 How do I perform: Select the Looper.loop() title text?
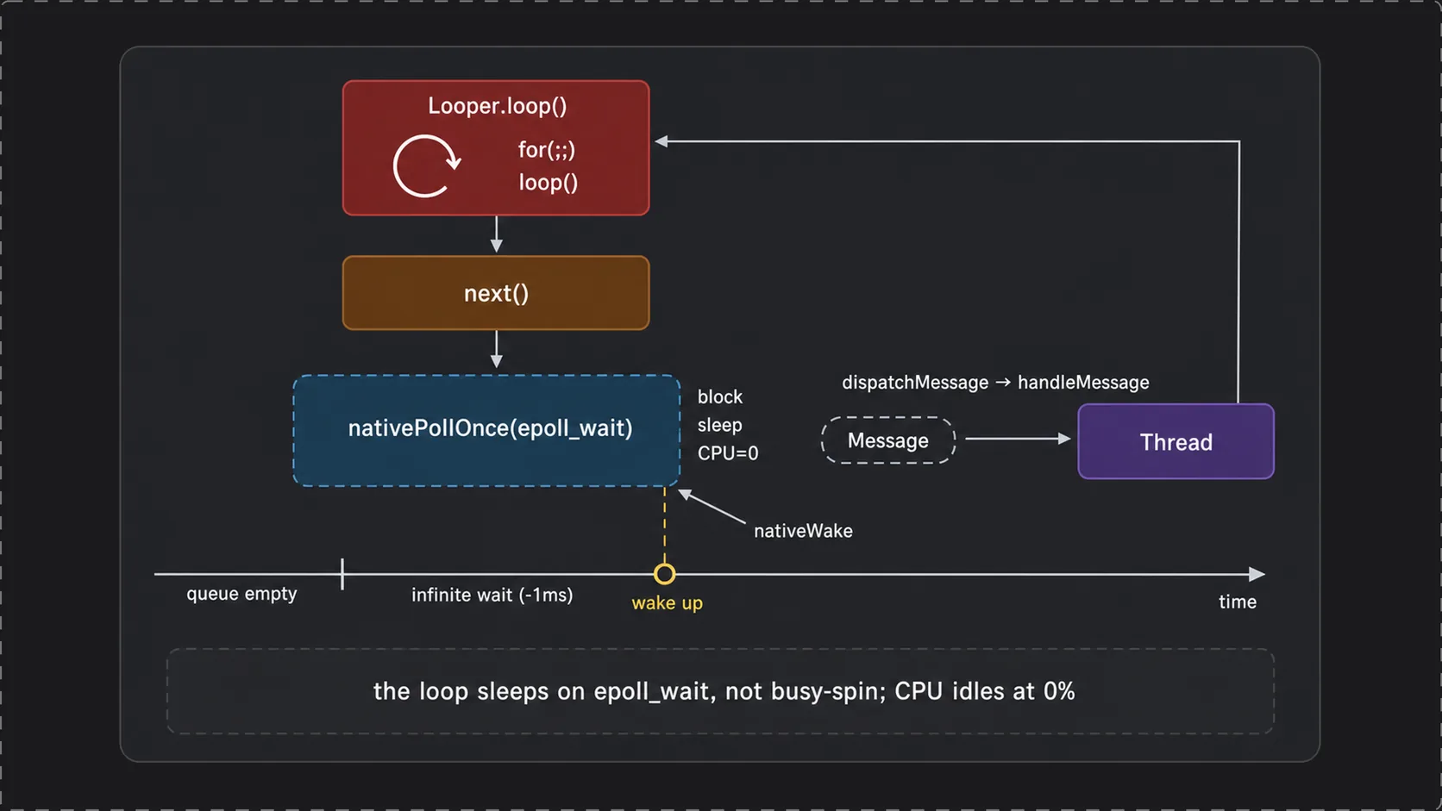[x=498, y=106]
